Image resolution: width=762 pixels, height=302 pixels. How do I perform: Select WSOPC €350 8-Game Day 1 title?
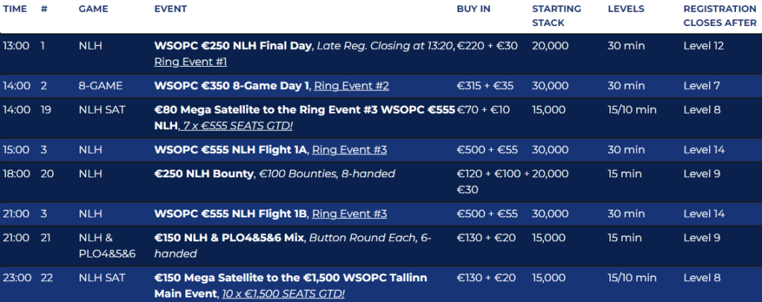point(231,86)
